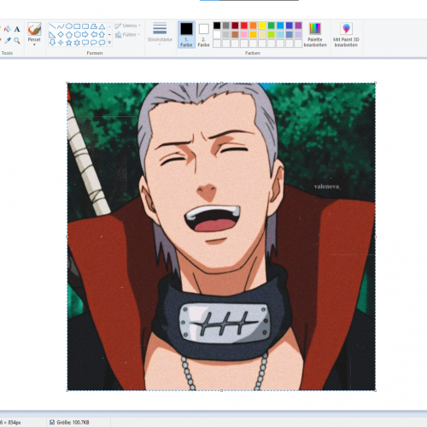Image resolution: width=427 pixels, height=427 pixels.
Task: Open Palette bearbeiten color editor
Action: click(x=315, y=35)
